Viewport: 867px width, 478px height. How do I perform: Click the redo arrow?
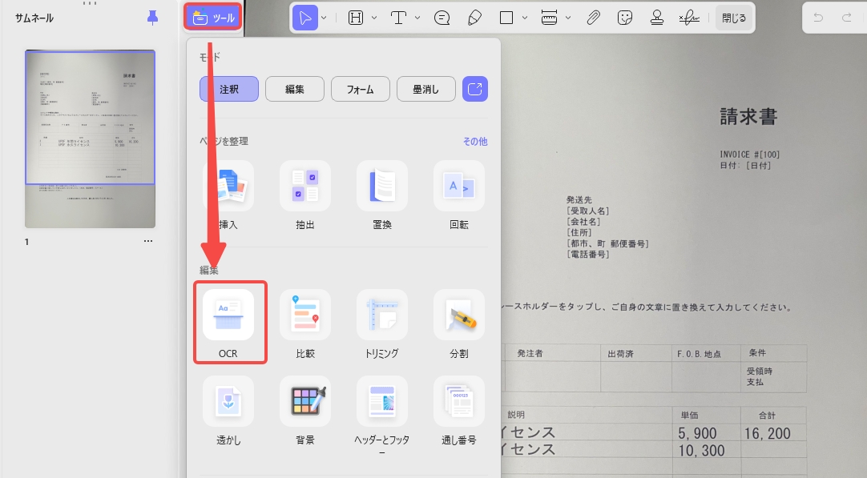(846, 18)
